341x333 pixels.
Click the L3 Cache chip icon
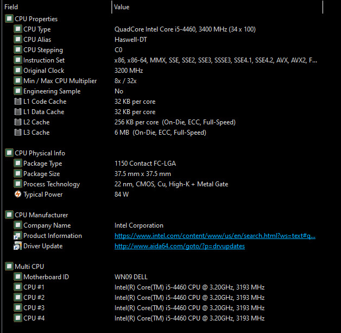(x=17, y=133)
